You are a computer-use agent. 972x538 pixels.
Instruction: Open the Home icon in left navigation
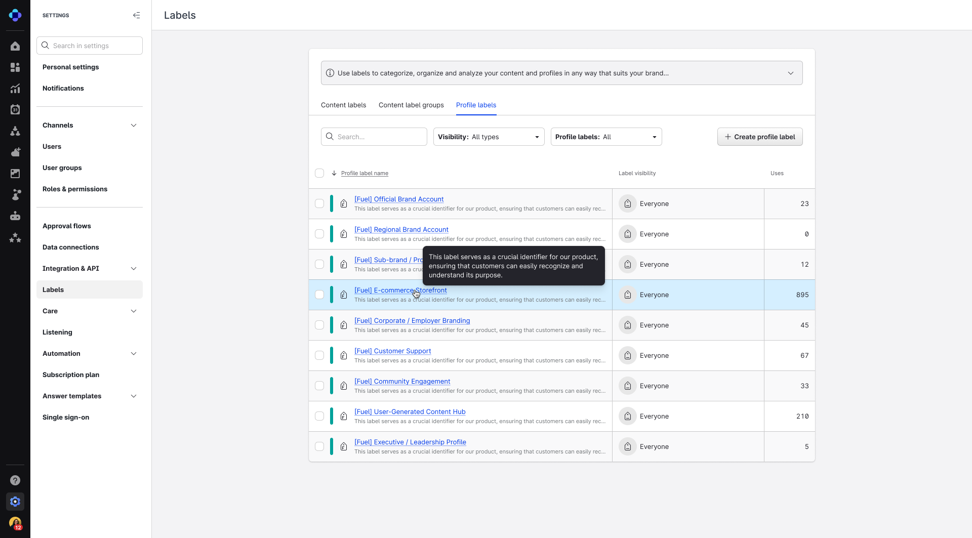pos(15,47)
